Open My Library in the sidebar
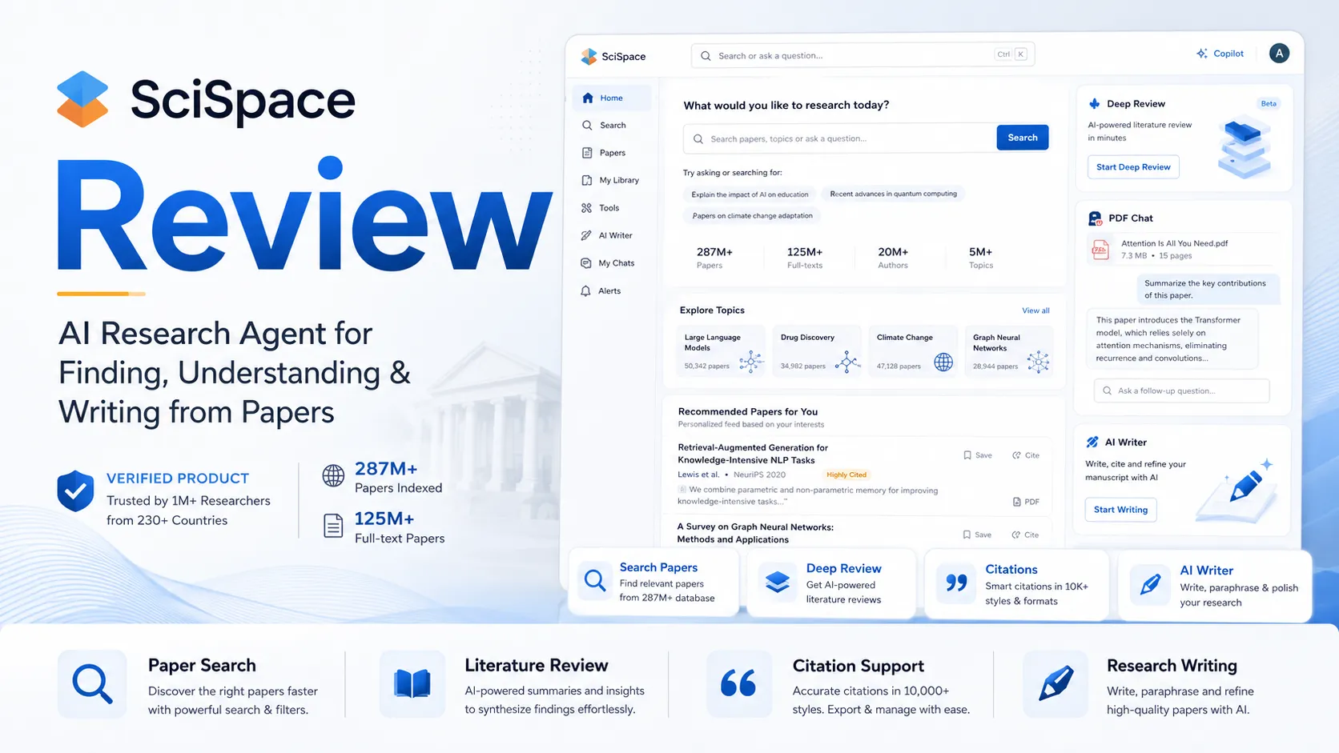1339x753 pixels. coord(612,181)
